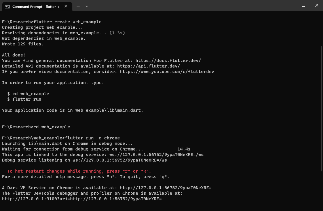This screenshot has width=323, height=211.
Task: Click the 'Debug service listening on' ws address
Action: [x=120, y=160]
